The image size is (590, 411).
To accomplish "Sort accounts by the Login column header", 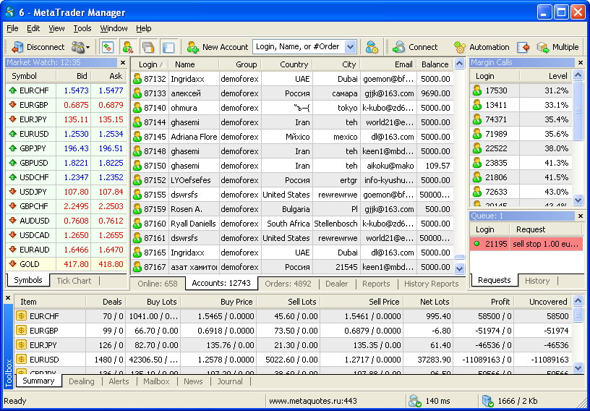I will pos(150,64).
